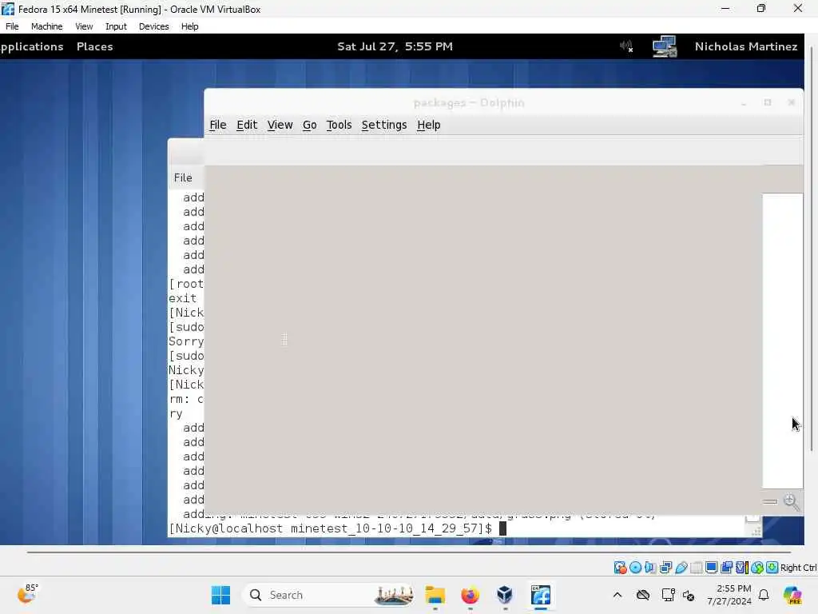The height and width of the screenshot is (614, 818).
Task: Click the VirtualBox shared folders indicator
Action: pyautogui.click(x=696, y=568)
